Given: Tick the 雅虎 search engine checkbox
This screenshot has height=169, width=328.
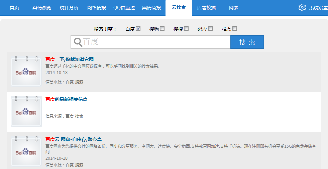Looking at the screenshot, I should pyautogui.click(x=234, y=29).
